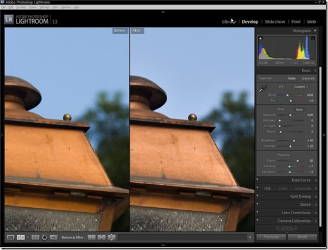Open the Settings menu
The width and height of the screenshot is (328, 250).
[44, 7]
